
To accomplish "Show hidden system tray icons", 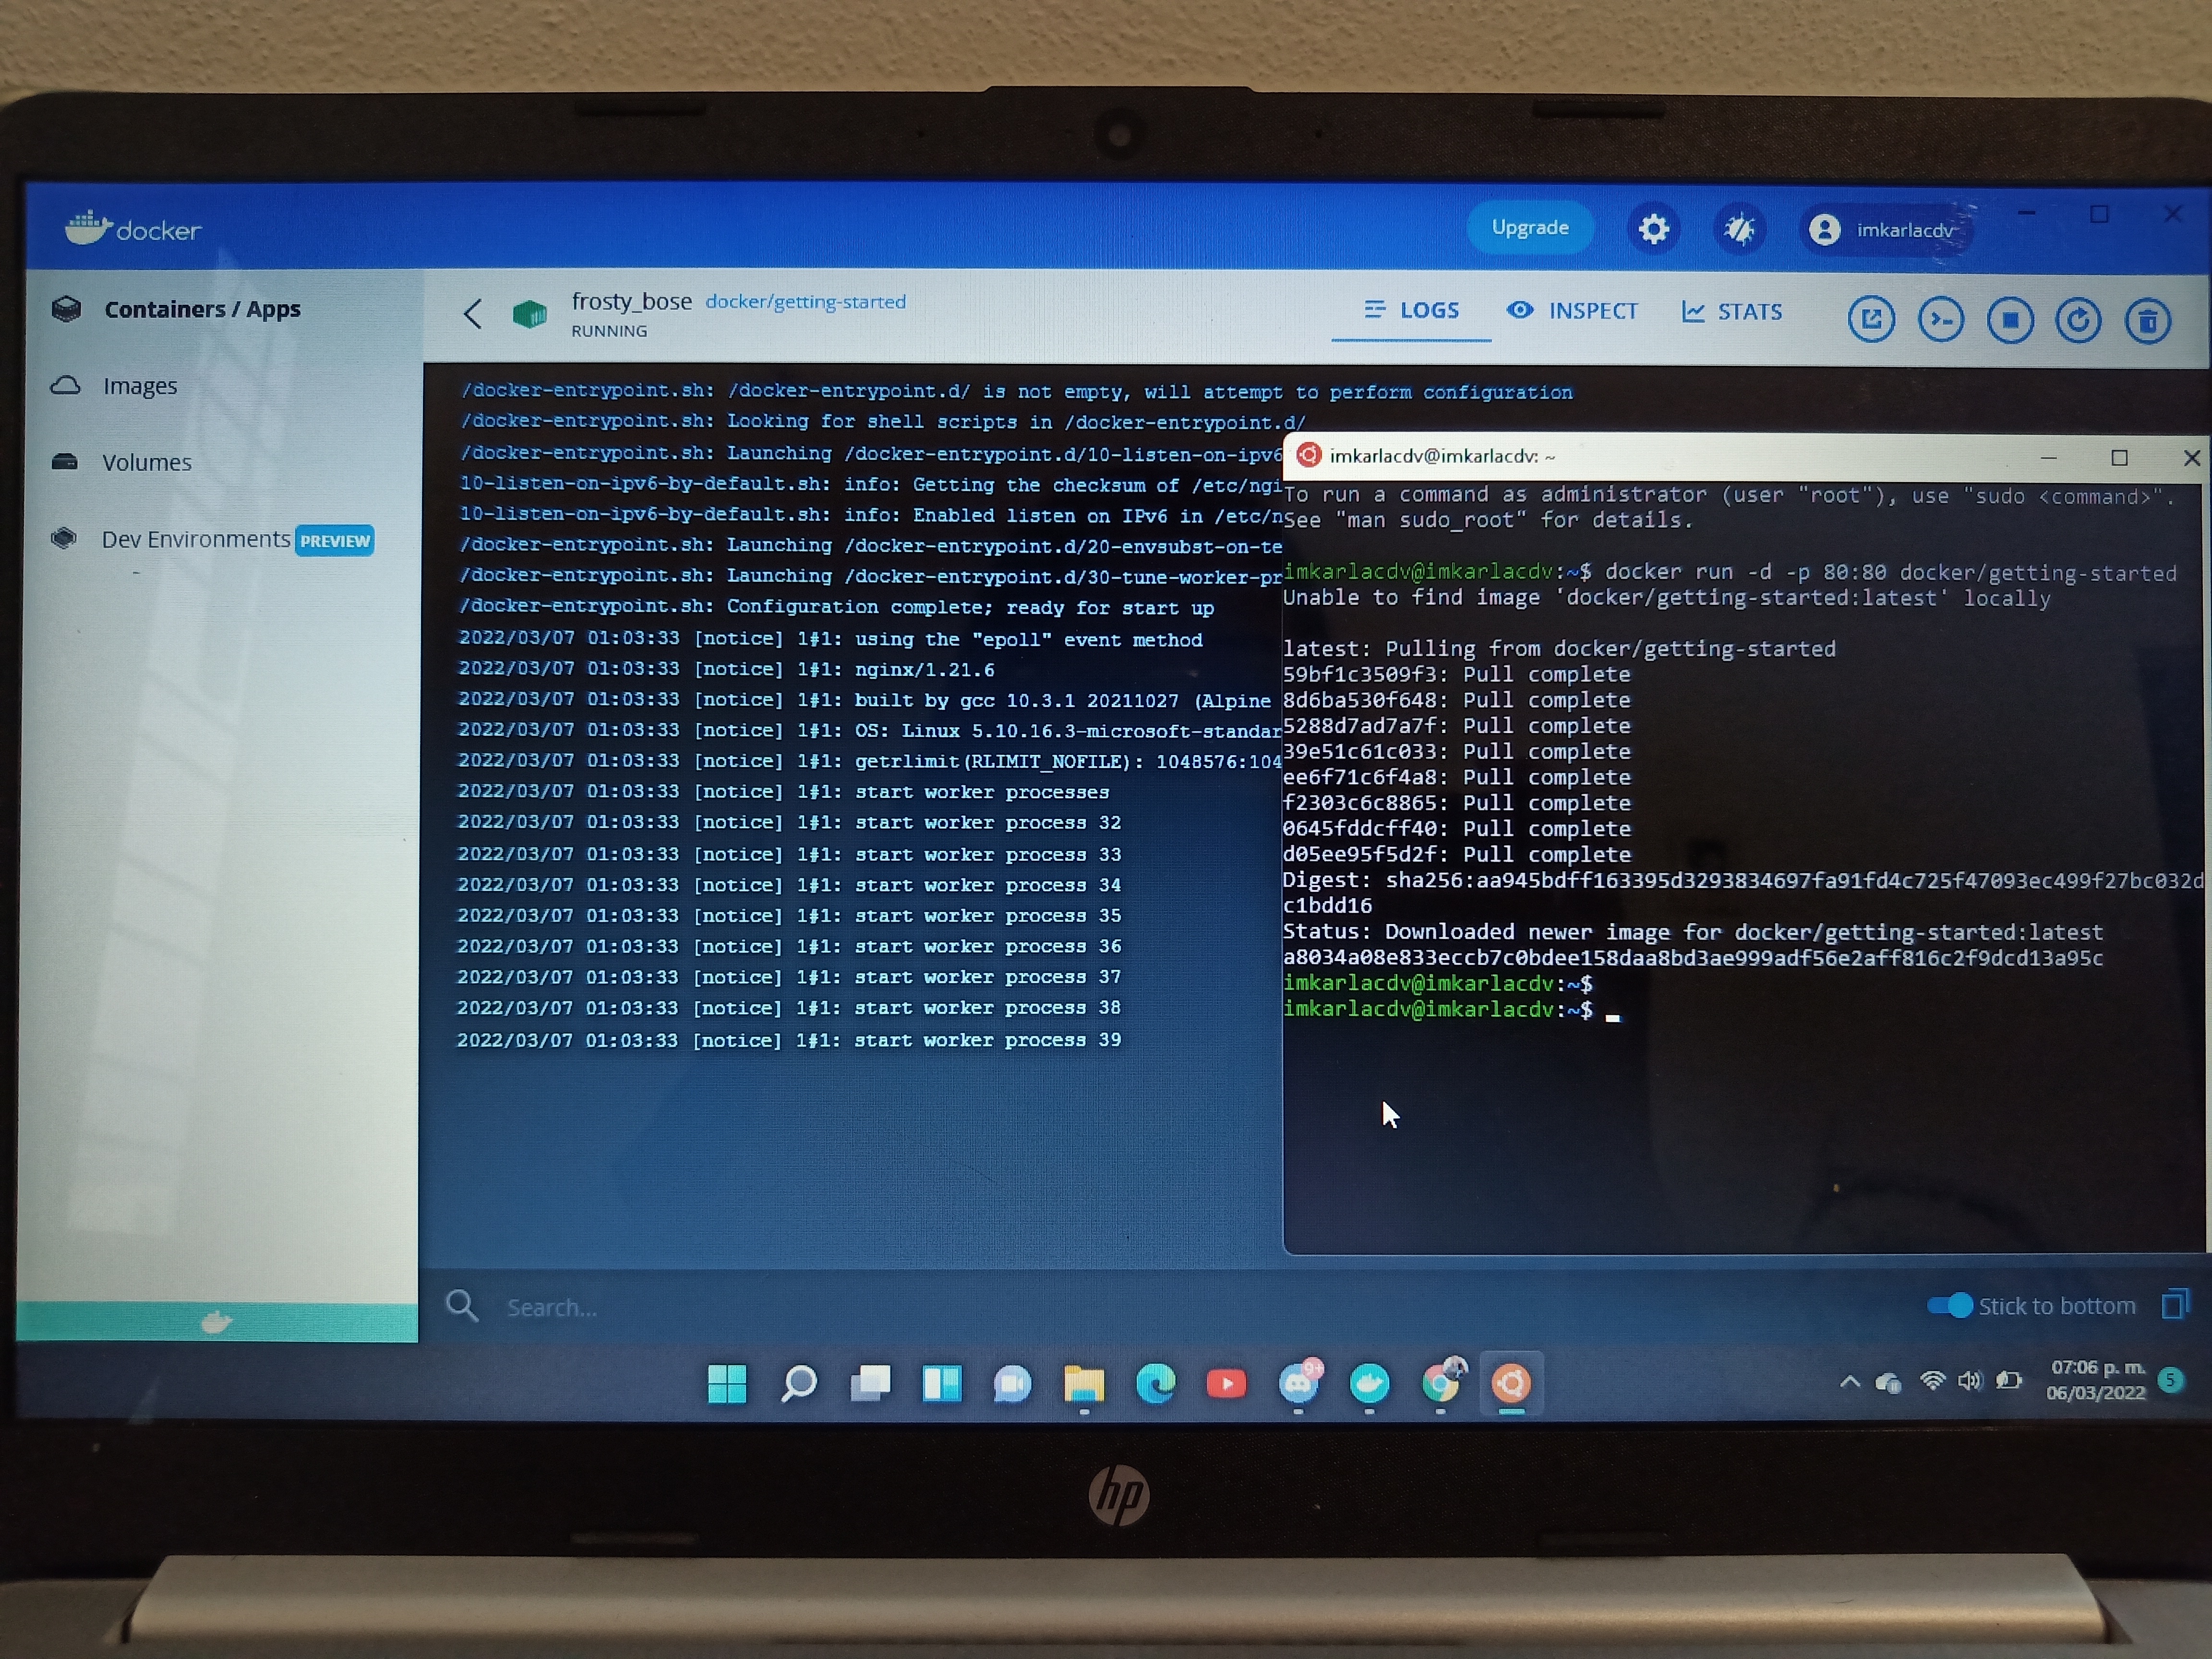I will [1849, 1382].
